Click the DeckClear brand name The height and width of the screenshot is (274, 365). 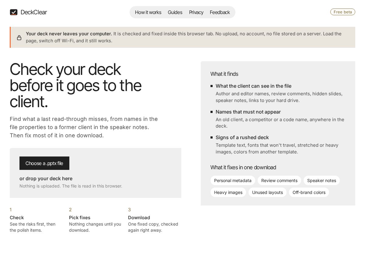[x=34, y=12]
